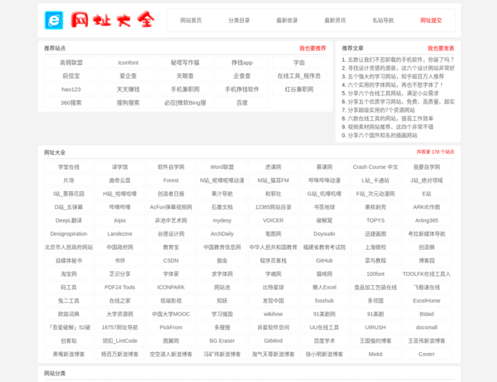Open the 在线工具_程序员 link
497x382 pixels.
(x=299, y=76)
